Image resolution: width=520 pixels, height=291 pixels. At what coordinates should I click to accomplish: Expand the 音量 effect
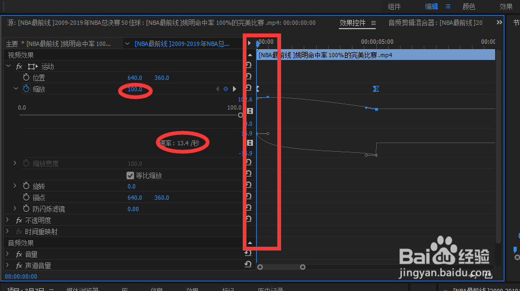click(8, 254)
